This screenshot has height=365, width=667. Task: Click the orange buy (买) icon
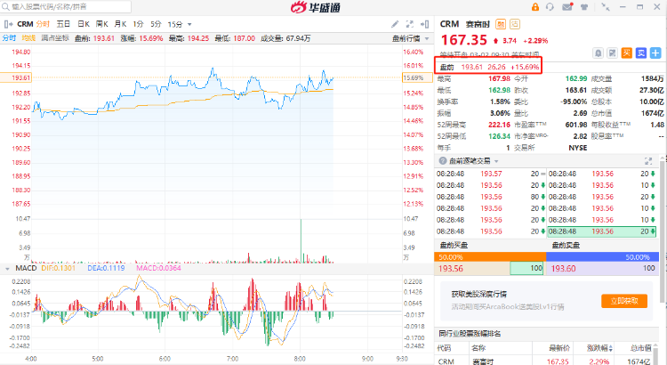coord(627,53)
